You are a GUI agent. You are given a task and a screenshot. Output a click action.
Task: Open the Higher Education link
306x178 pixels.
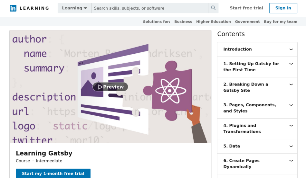pyautogui.click(x=214, y=22)
